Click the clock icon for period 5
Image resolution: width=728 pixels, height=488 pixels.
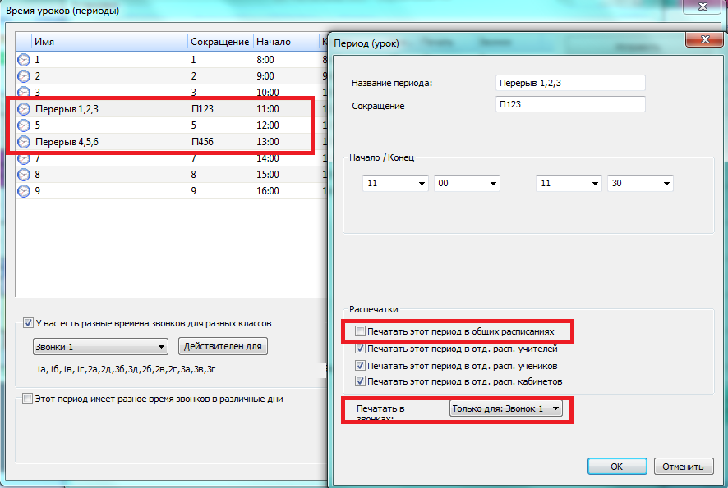click(24, 125)
